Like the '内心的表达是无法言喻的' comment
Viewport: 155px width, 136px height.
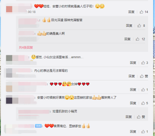(x=144, y=76)
